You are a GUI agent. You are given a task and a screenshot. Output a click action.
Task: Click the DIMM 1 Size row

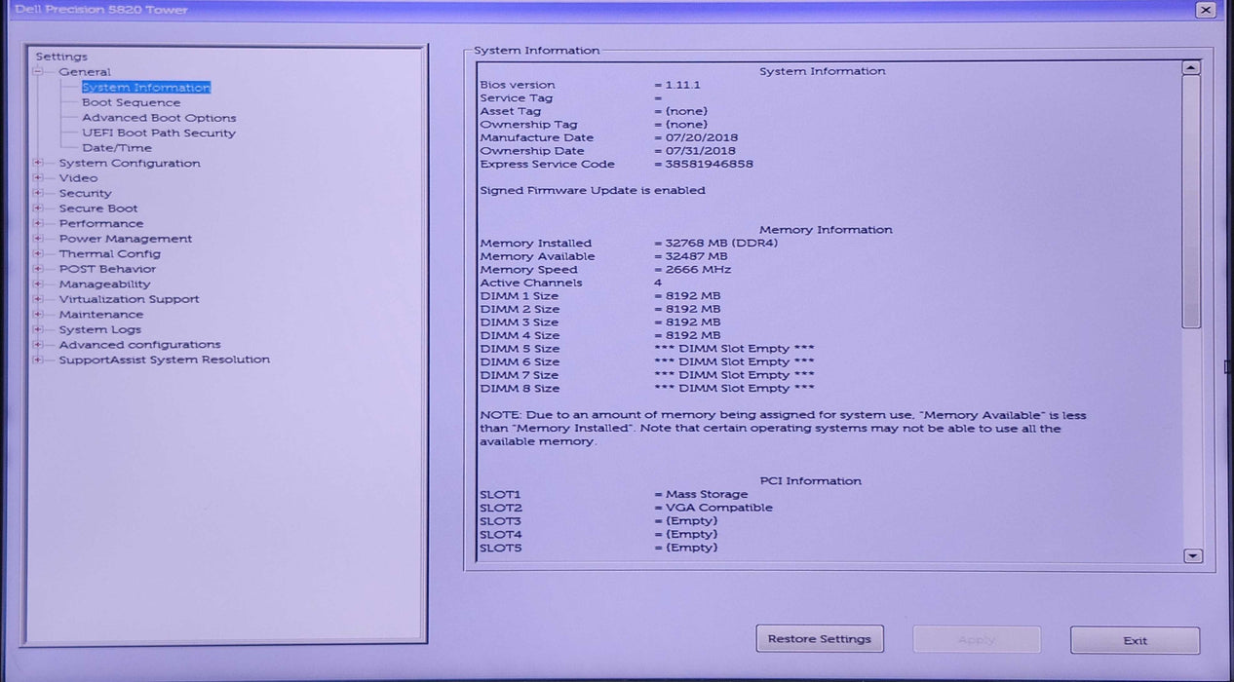600,296
